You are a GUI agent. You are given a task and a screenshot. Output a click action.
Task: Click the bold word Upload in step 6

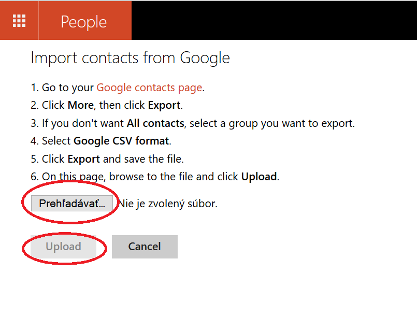[259, 177]
